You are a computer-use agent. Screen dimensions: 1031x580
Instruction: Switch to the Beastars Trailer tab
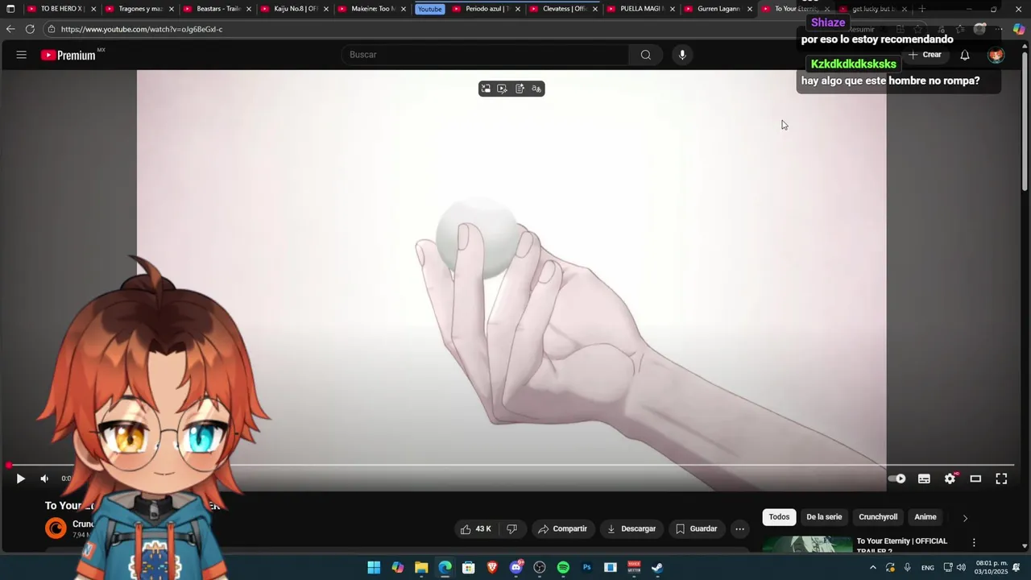click(x=217, y=9)
